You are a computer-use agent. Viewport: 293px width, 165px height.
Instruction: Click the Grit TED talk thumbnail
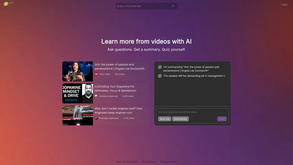78,71
